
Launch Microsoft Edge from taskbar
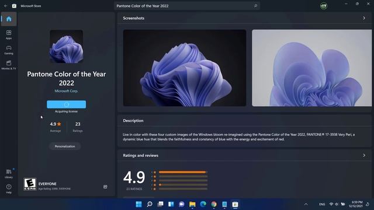pyautogui.click(x=203, y=204)
